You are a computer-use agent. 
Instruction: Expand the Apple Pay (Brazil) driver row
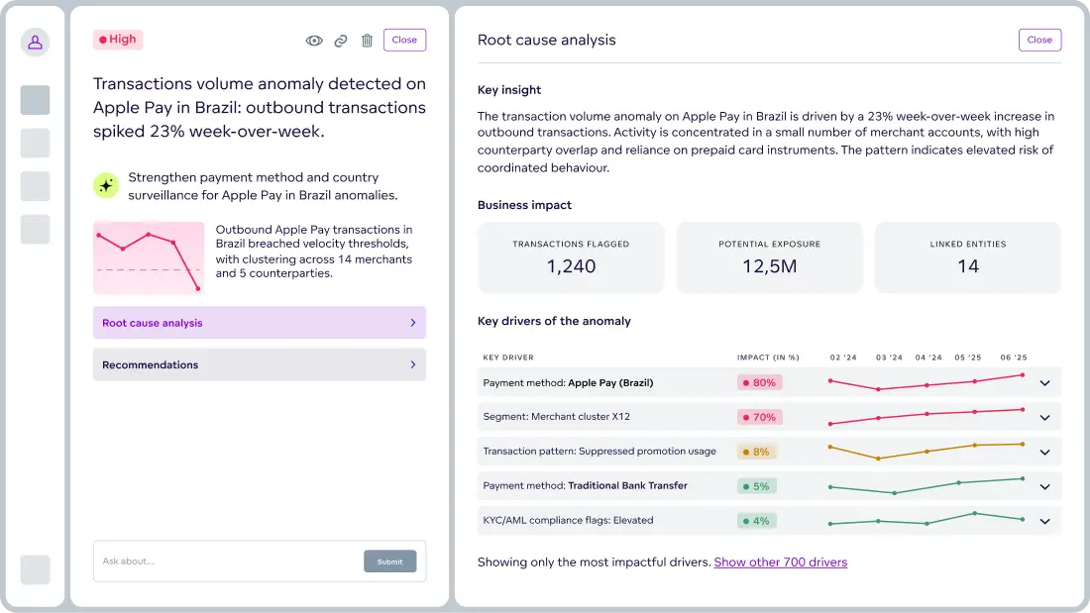point(1044,382)
